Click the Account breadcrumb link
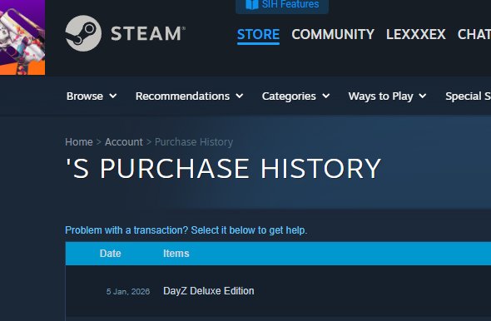The height and width of the screenshot is (321, 491). point(124,141)
